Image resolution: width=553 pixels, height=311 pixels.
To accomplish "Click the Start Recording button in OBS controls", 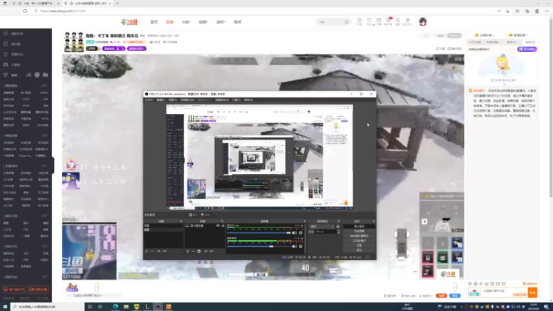I will 359,231.
